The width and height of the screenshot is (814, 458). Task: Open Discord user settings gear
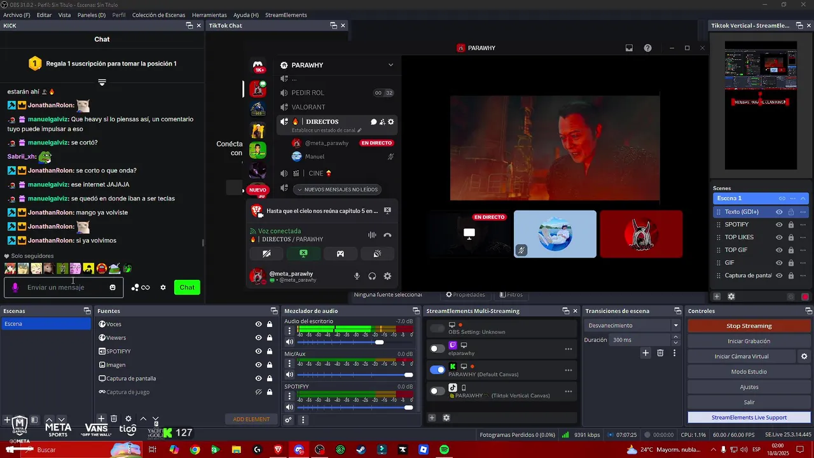(387, 276)
